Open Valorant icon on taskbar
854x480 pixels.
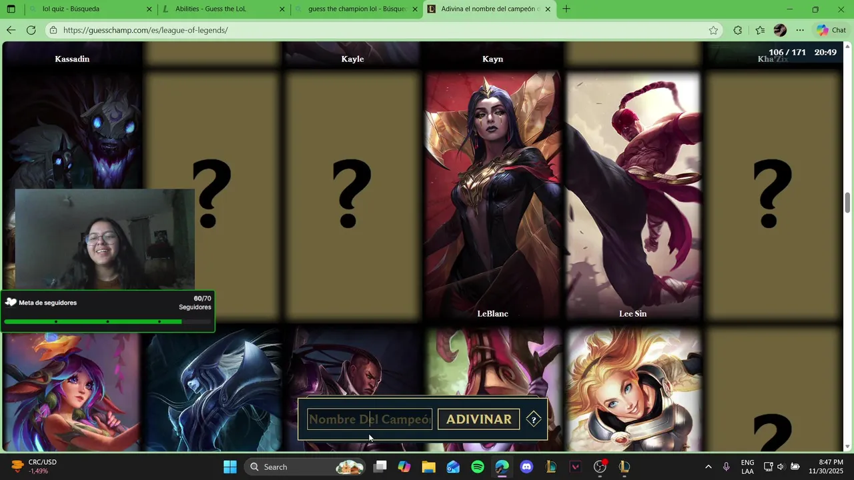(x=575, y=467)
